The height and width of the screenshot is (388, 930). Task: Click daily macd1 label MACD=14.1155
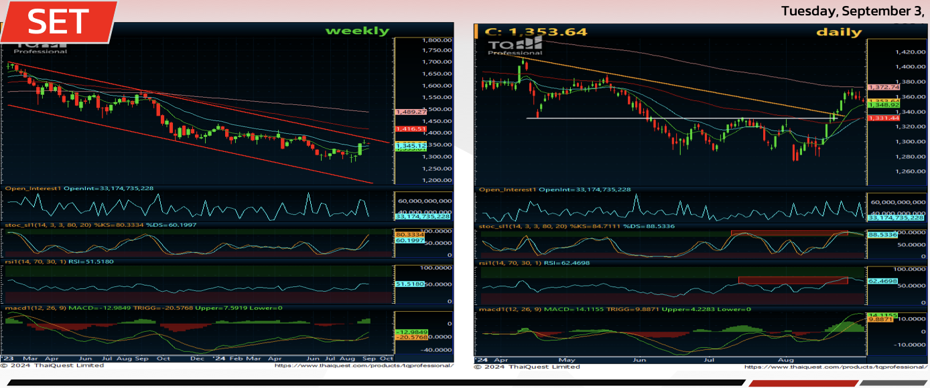coord(615,309)
